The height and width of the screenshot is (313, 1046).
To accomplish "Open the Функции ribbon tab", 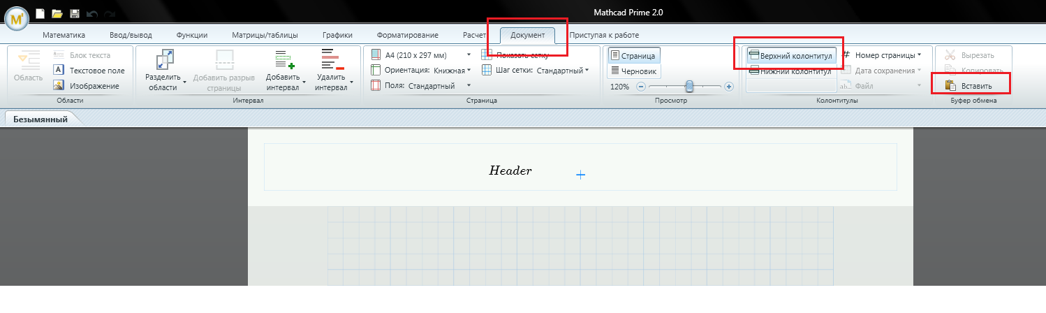I will [192, 35].
